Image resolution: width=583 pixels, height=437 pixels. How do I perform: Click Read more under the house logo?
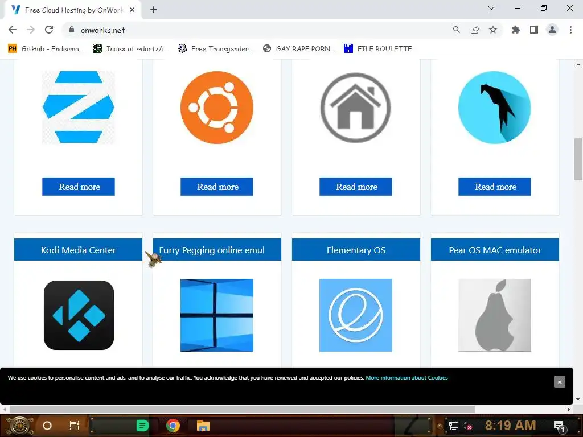point(356,187)
